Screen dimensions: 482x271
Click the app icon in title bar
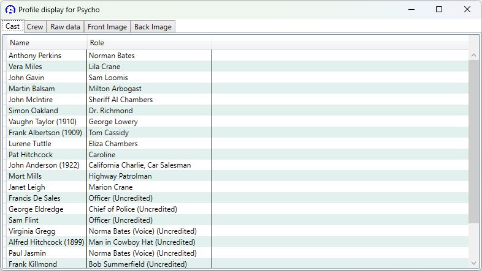[x=10, y=10]
